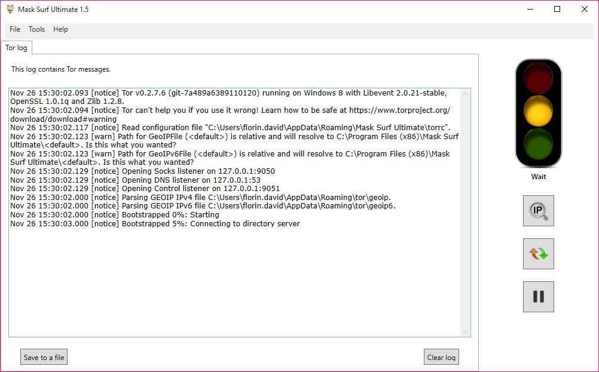This screenshot has width=599, height=372.
Task: Click the 'Parsing GEOIP IPv6 file' log line
Action: click(203, 206)
